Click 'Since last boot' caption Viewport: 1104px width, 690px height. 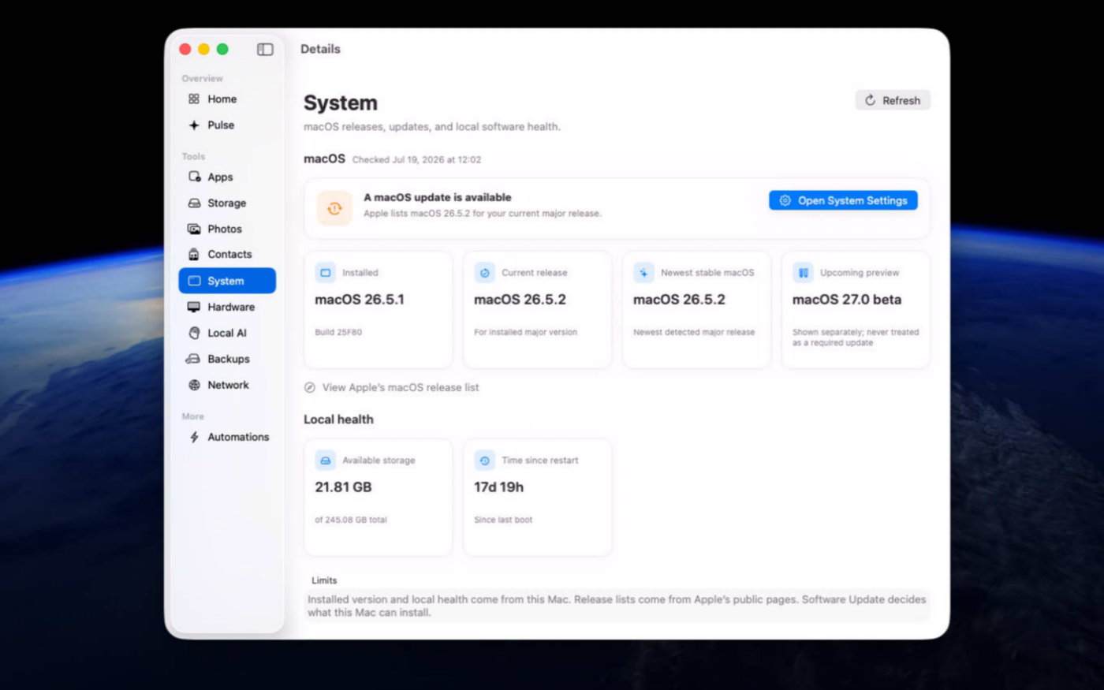[503, 520]
